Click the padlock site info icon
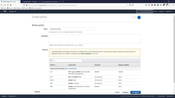The height and width of the screenshot is (98, 175). pyautogui.click(x=27, y=5)
